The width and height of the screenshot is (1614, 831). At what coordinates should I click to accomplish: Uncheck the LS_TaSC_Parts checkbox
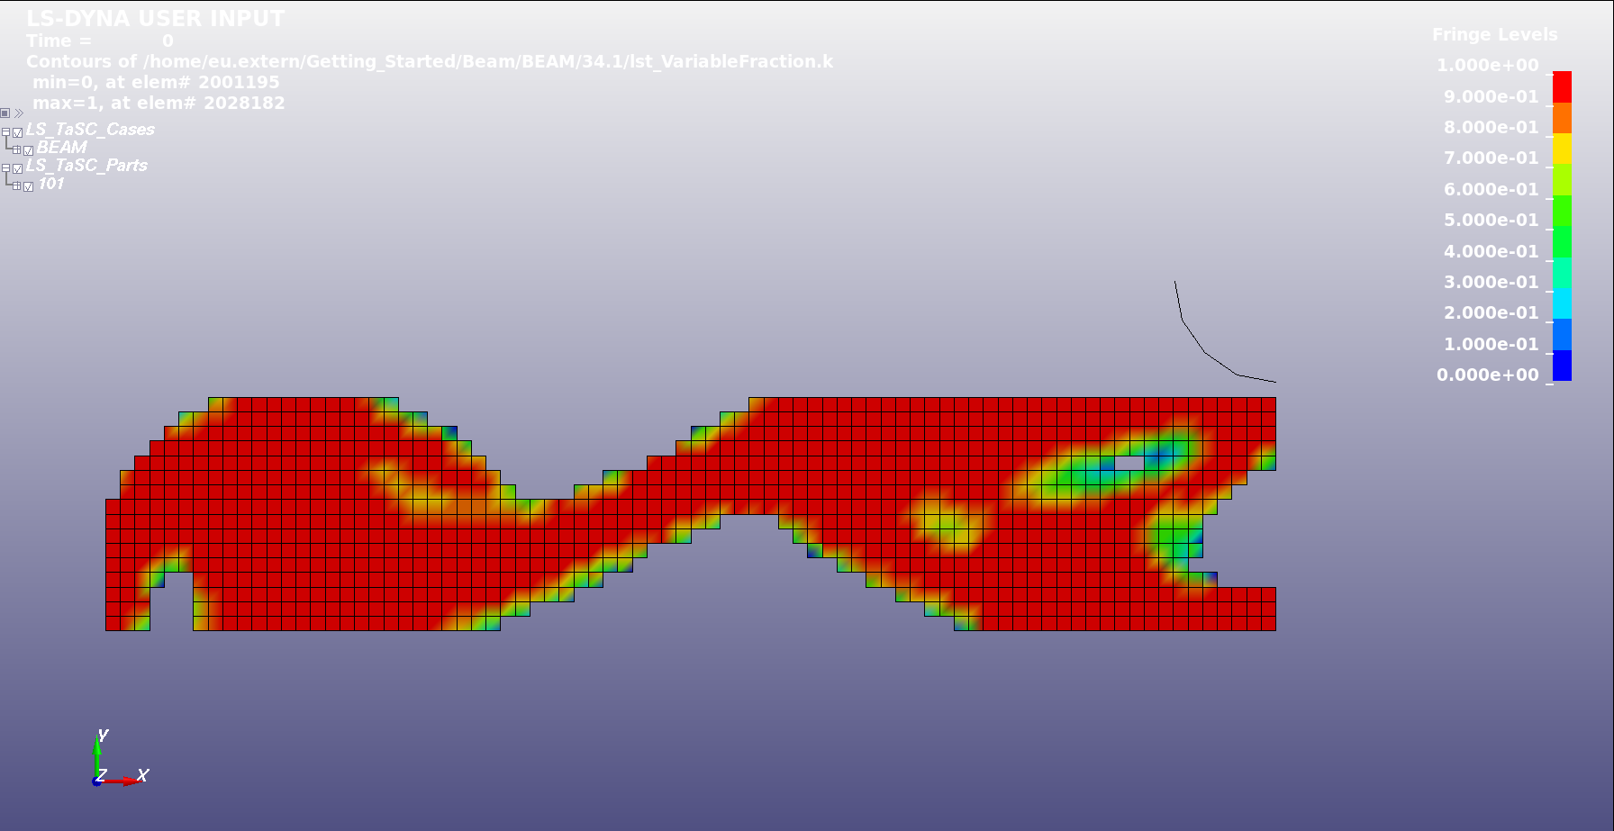tap(17, 168)
